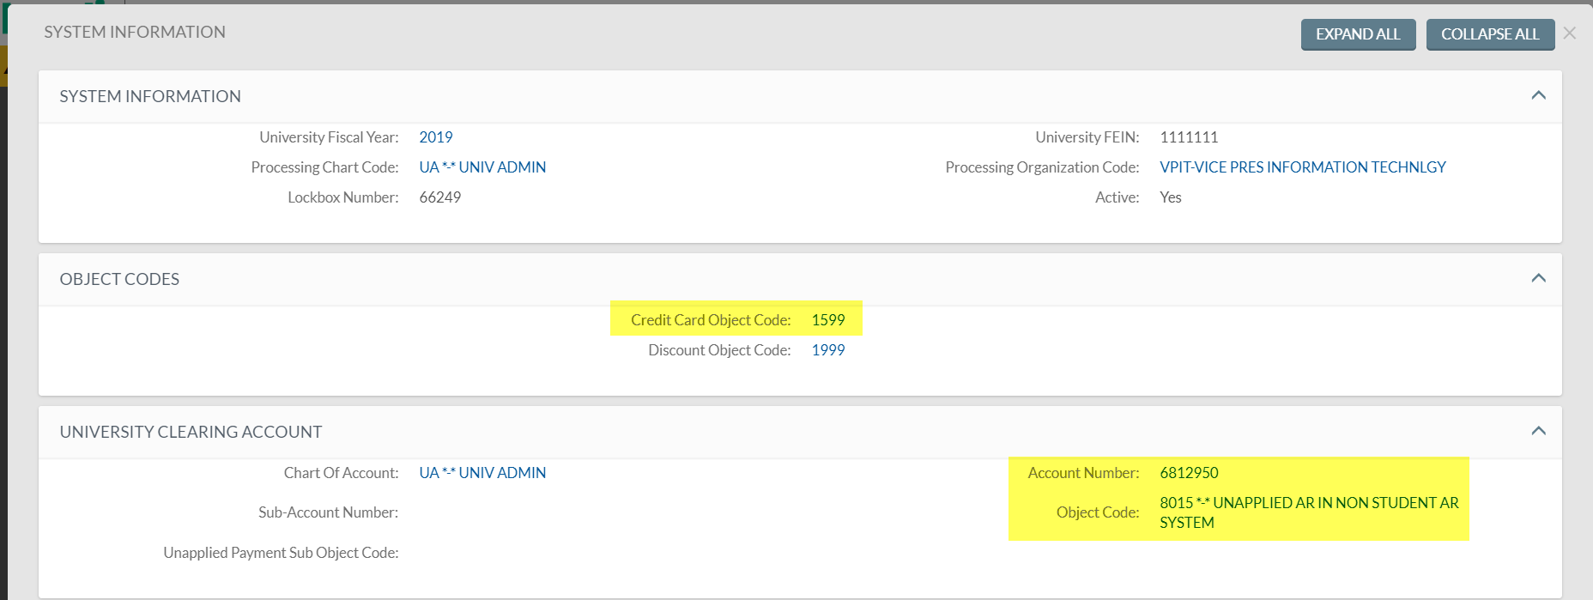Viewport: 1593px width, 600px height.
Task: Click the UNIVERSITY CLEARING ACCOUNT header title
Action: [x=191, y=432]
